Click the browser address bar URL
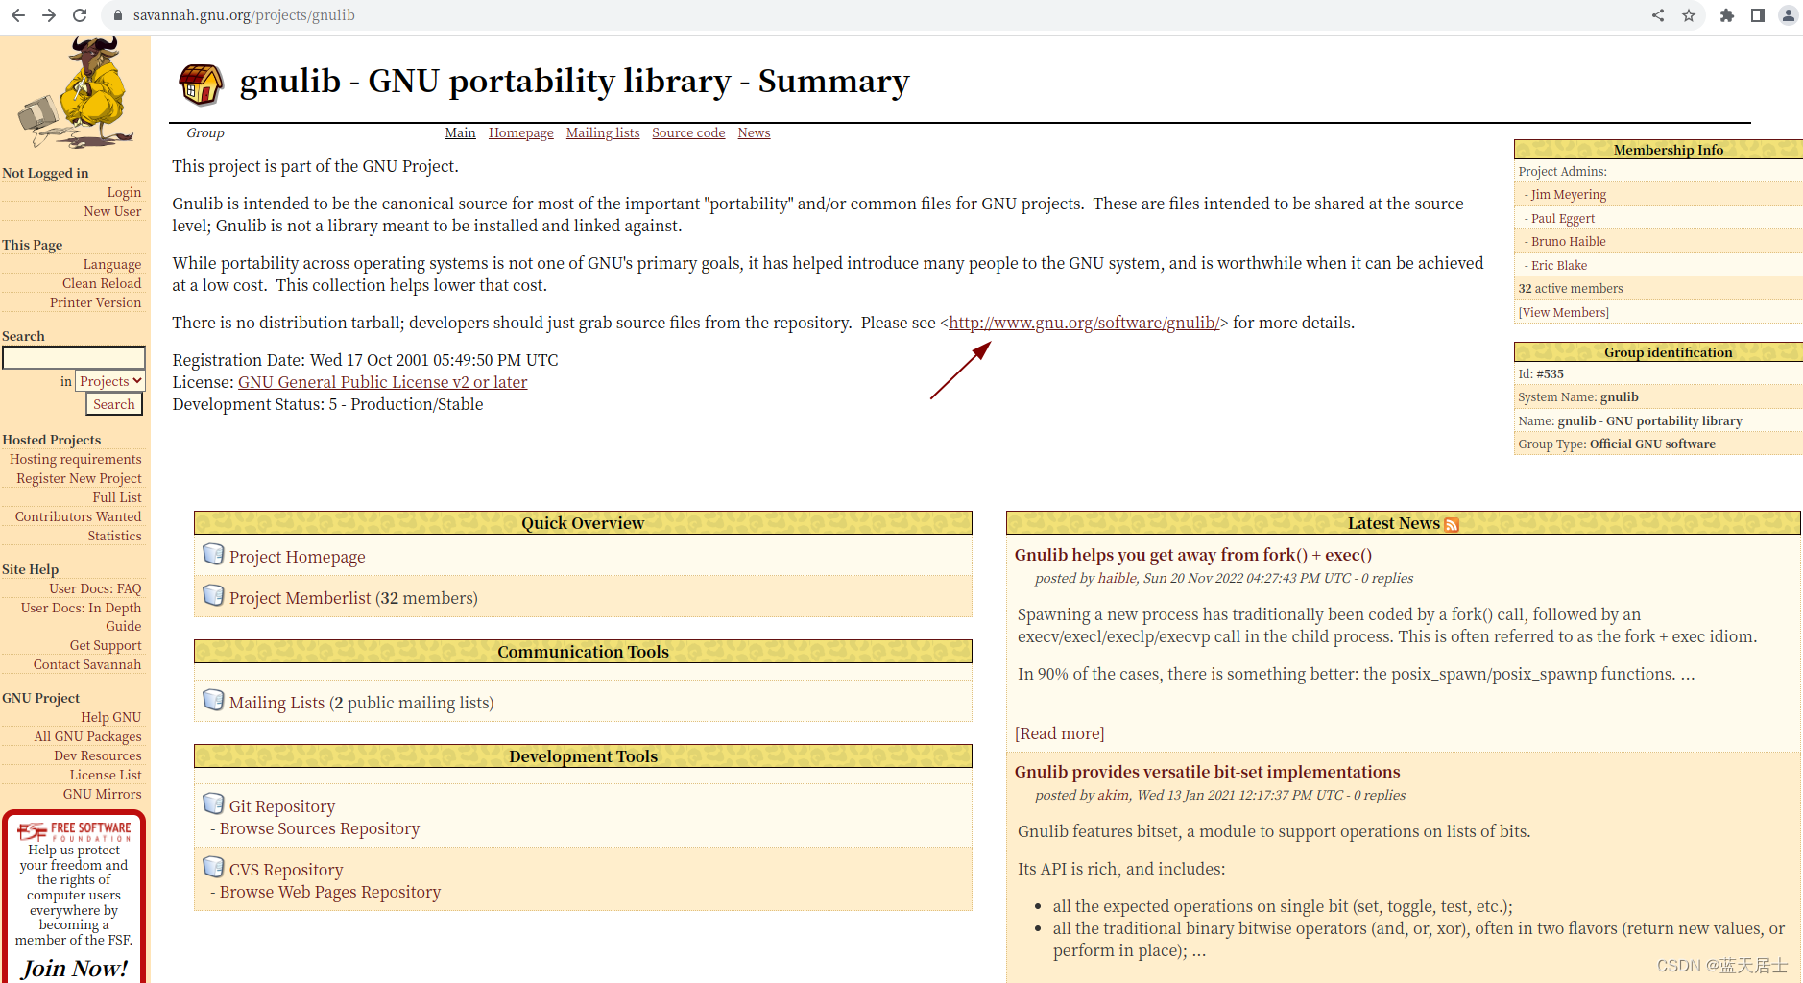The image size is (1803, 983). (x=244, y=15)
